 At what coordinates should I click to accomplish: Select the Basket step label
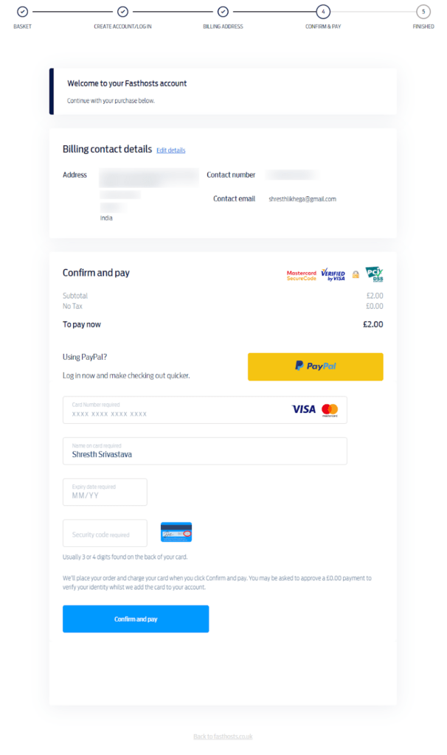tap(22, 26)
